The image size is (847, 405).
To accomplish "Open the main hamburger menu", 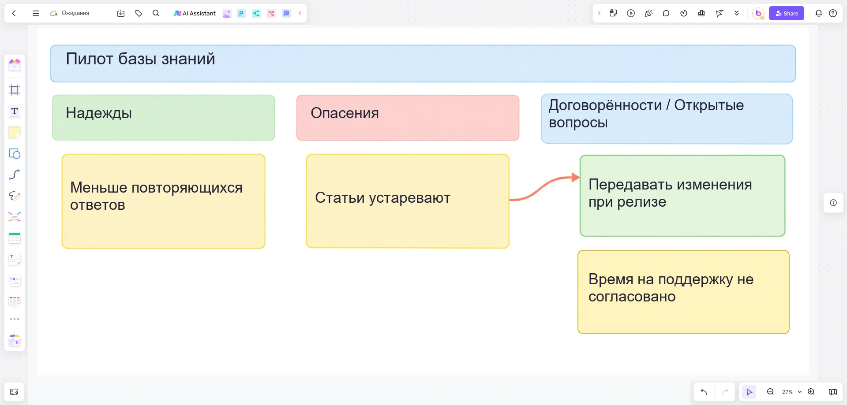I will tap(36, 13).
